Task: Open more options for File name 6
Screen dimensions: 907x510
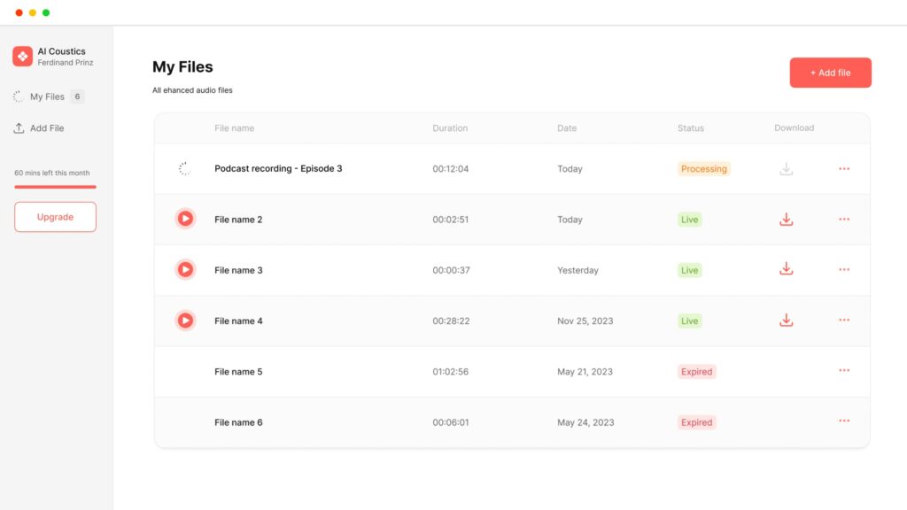Action: click(844, 421)
